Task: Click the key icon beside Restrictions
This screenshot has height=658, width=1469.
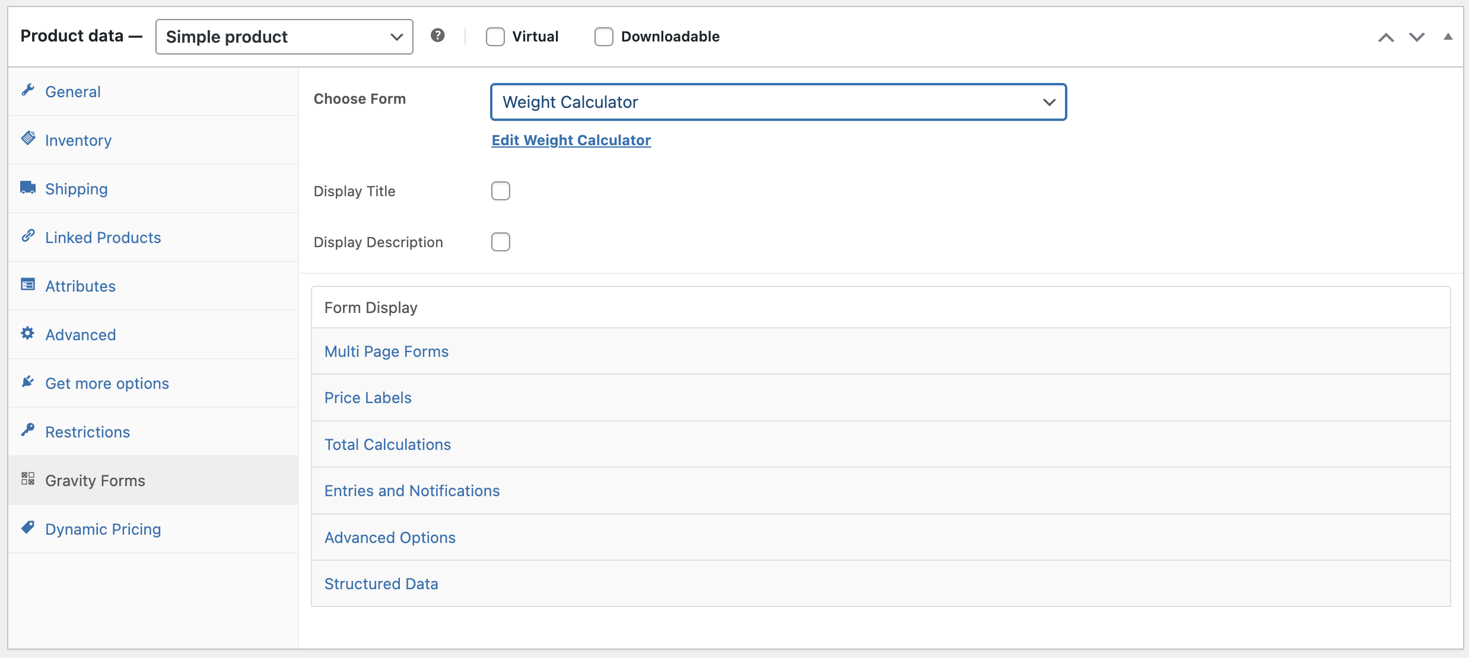Action: [x=27, y=430]
